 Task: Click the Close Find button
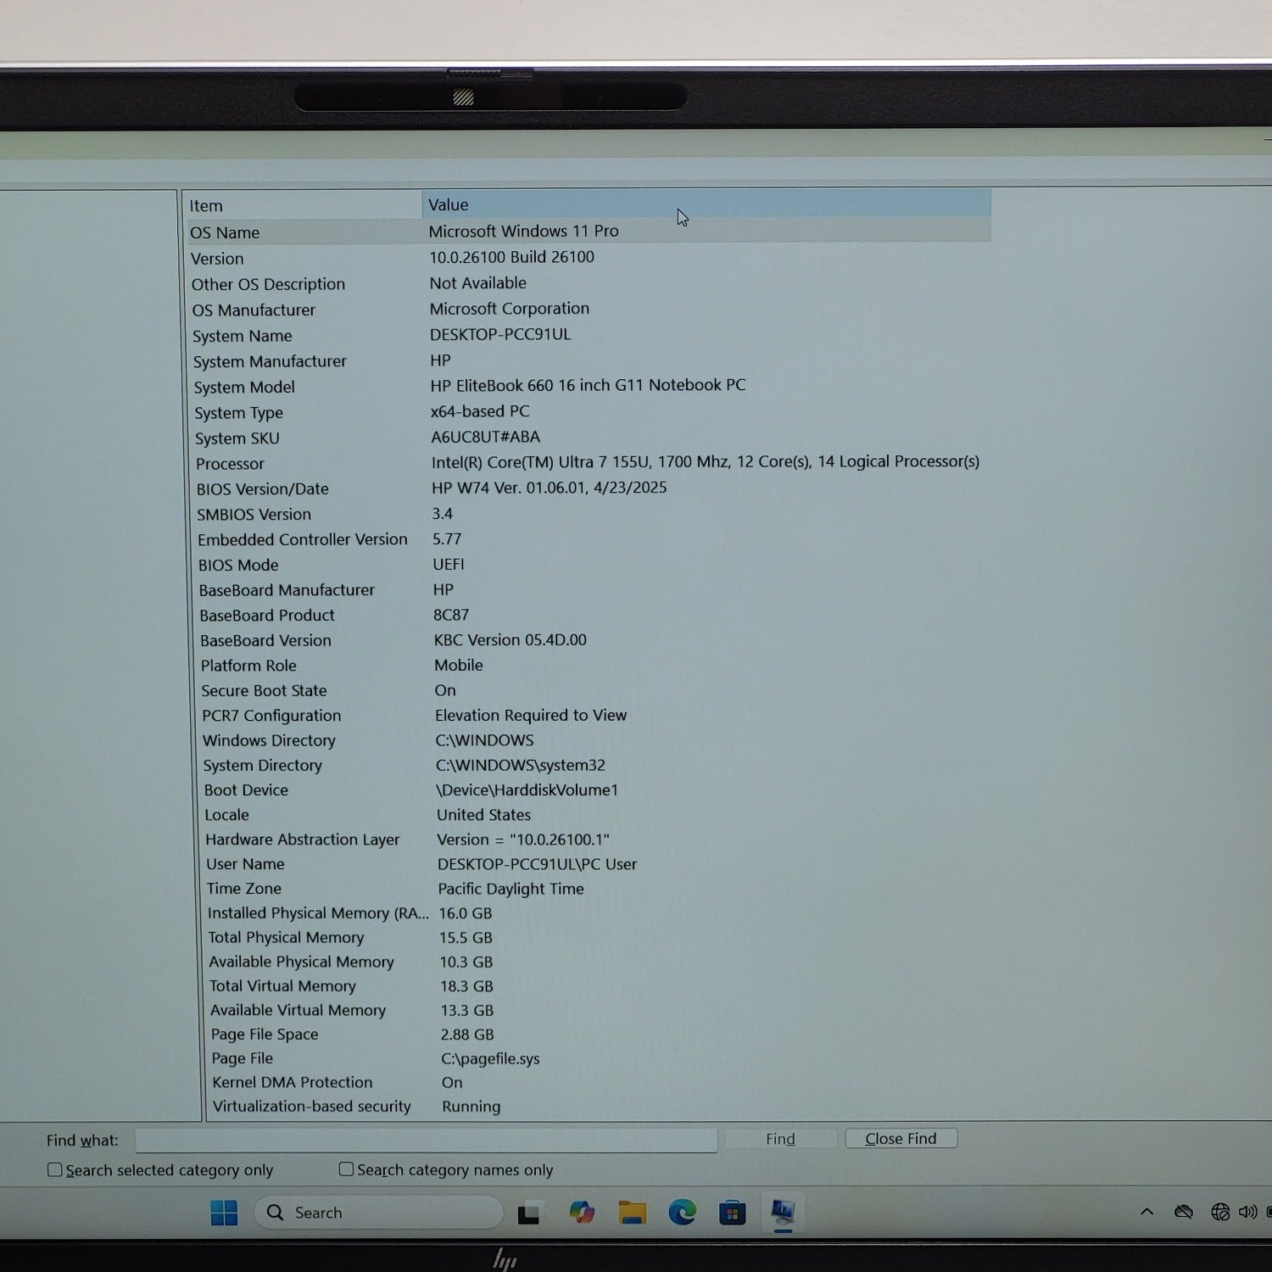tap(901, 1138)
